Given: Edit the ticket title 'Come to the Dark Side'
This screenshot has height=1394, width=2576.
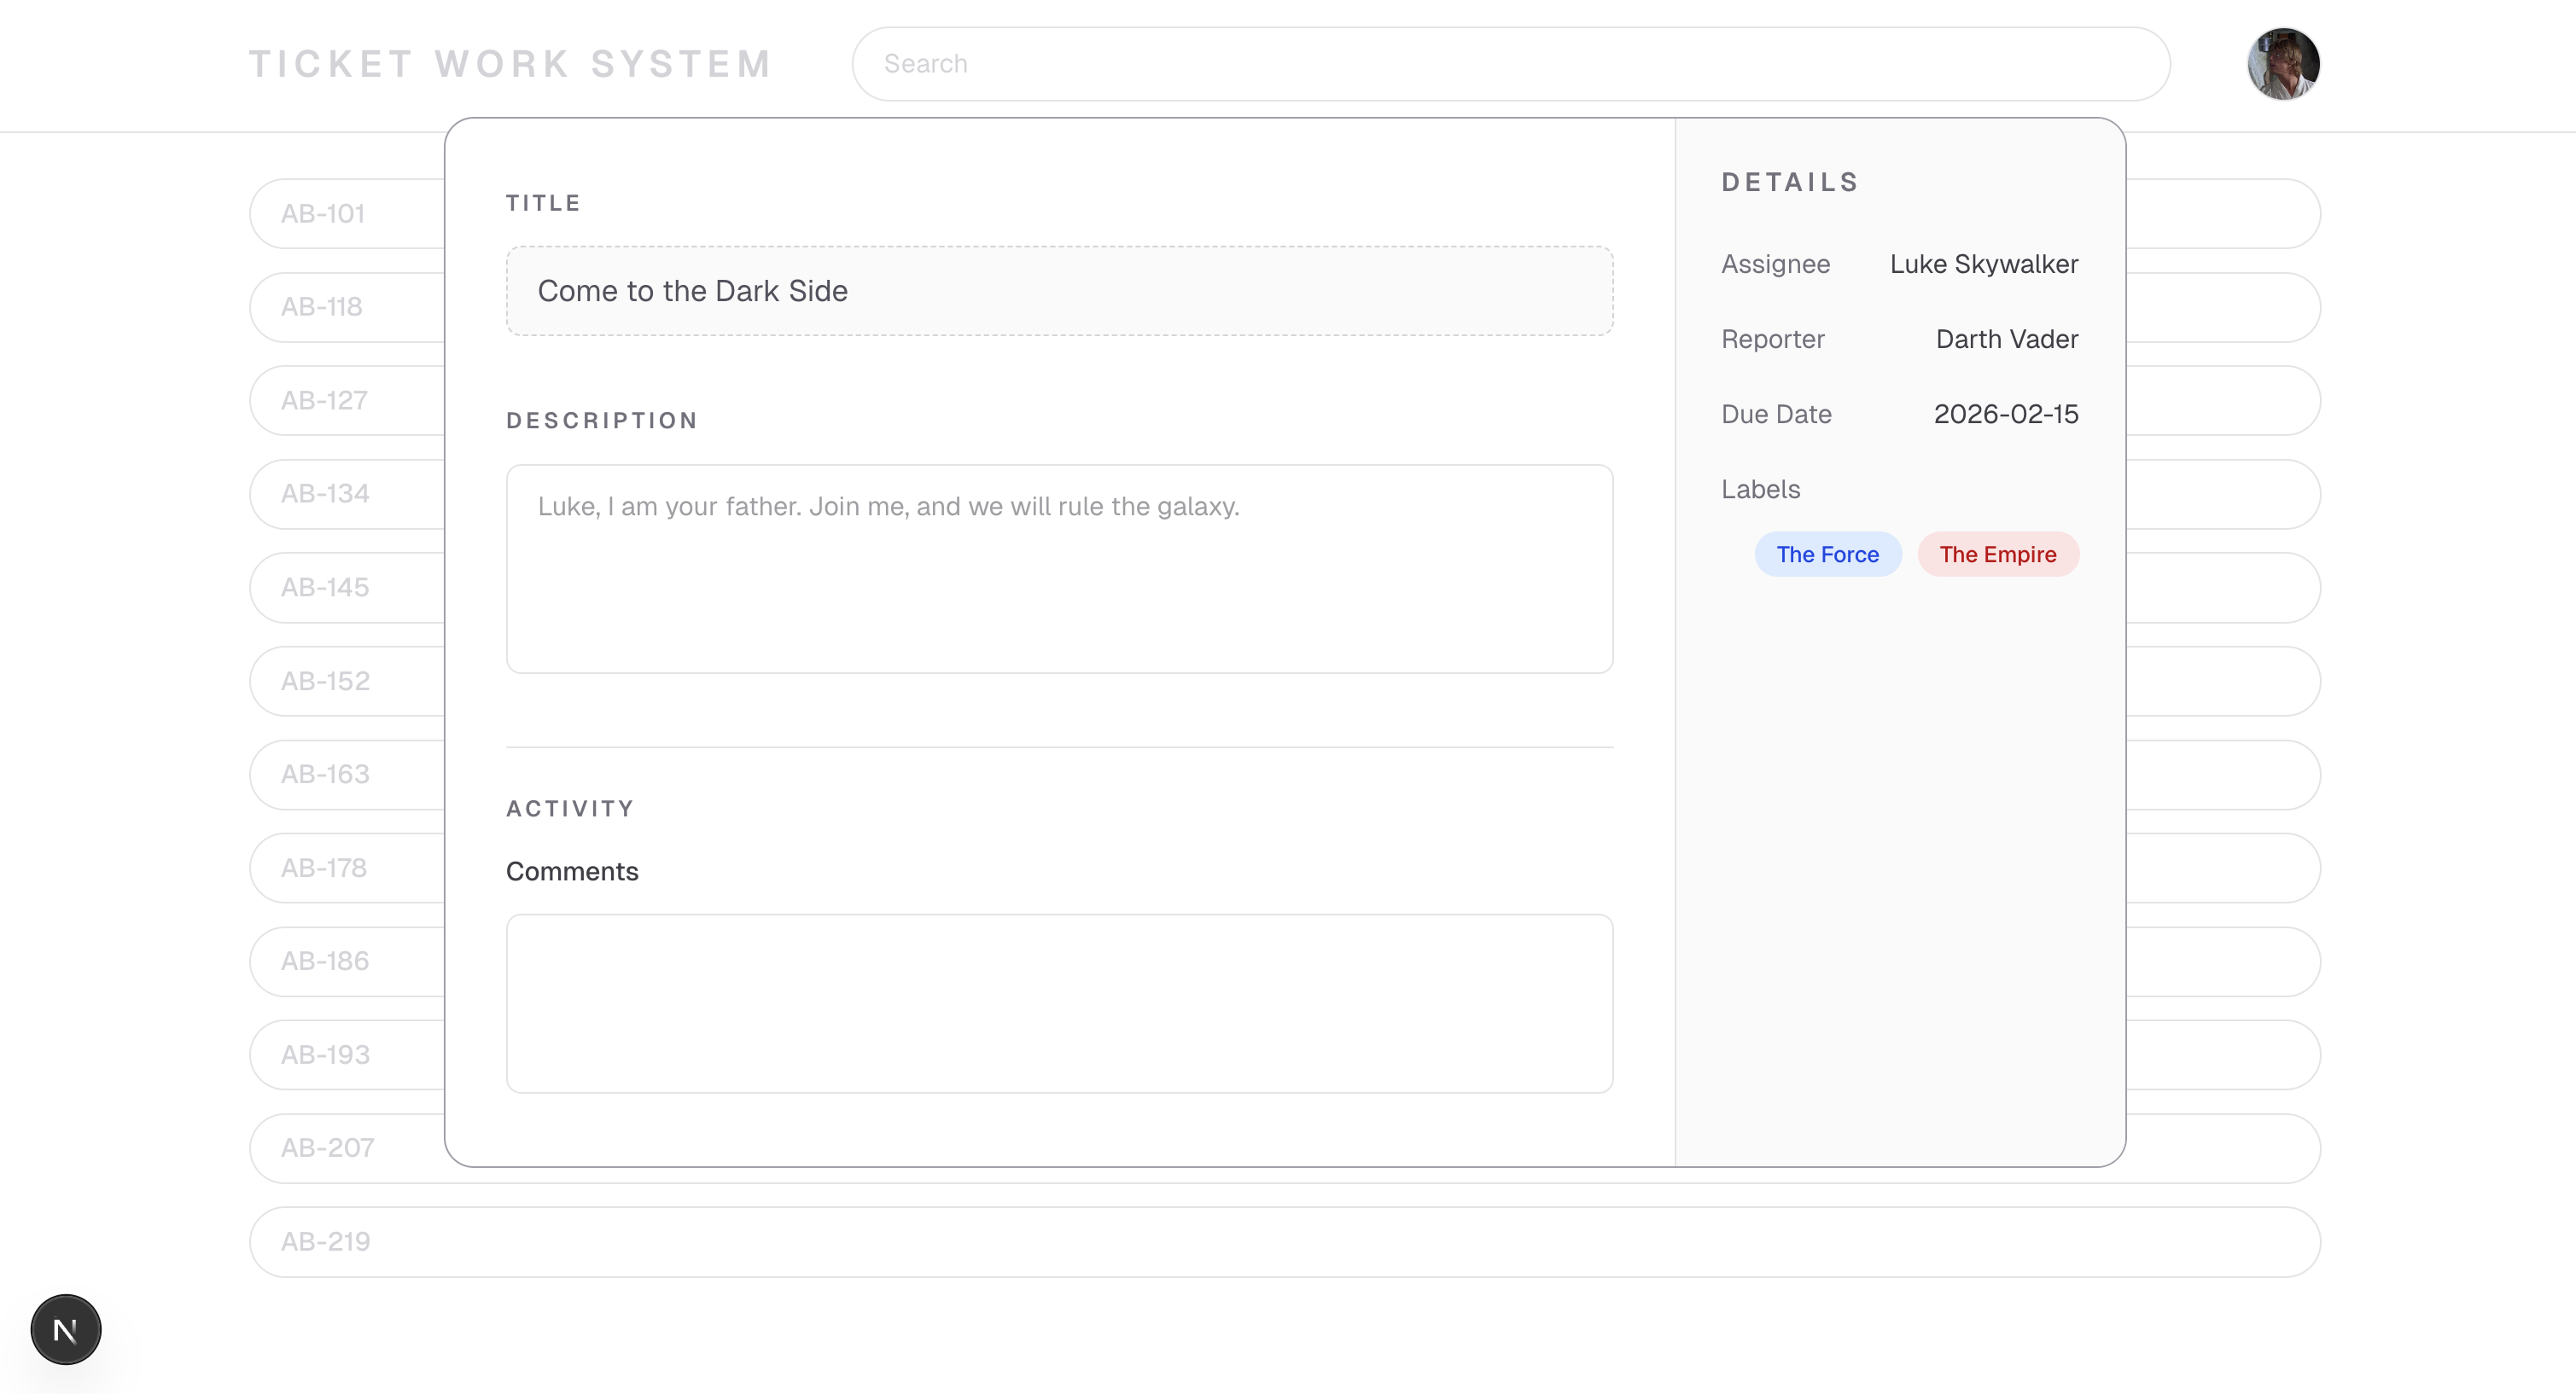Looking at the screenshot, I should pos(1059,291).
